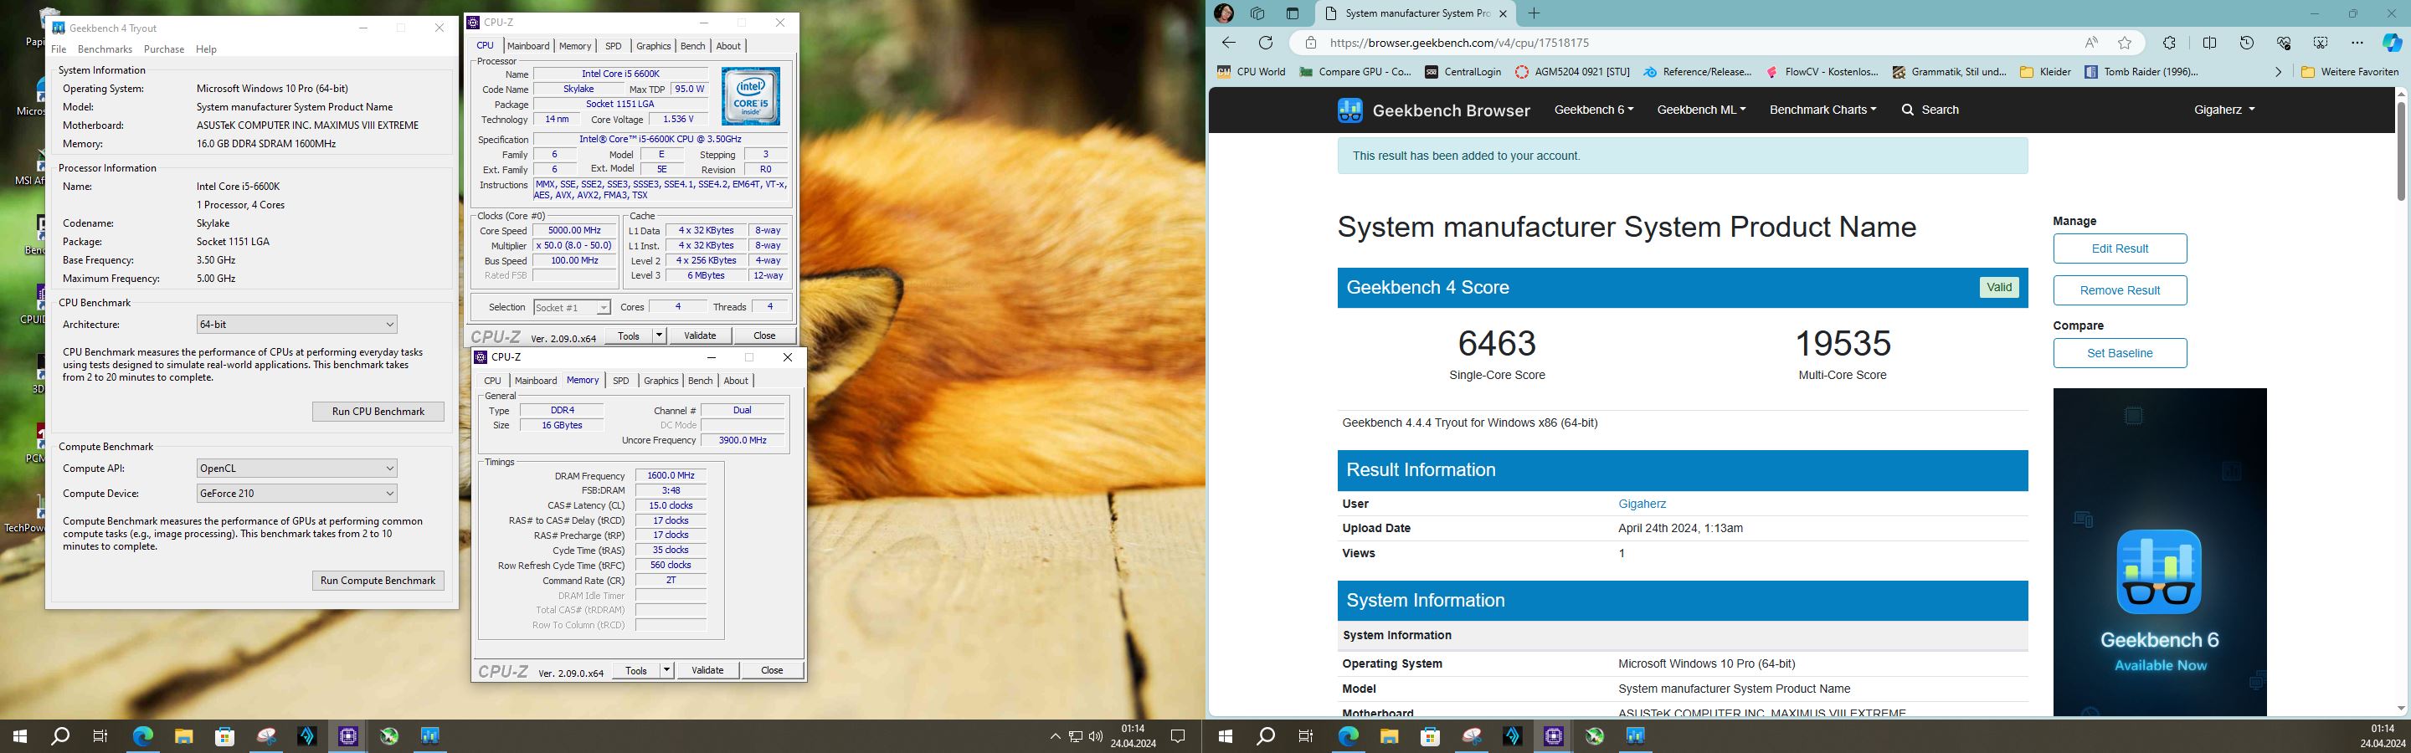Open Search in Geekbench Browser navbar

tap(1930, 110)
